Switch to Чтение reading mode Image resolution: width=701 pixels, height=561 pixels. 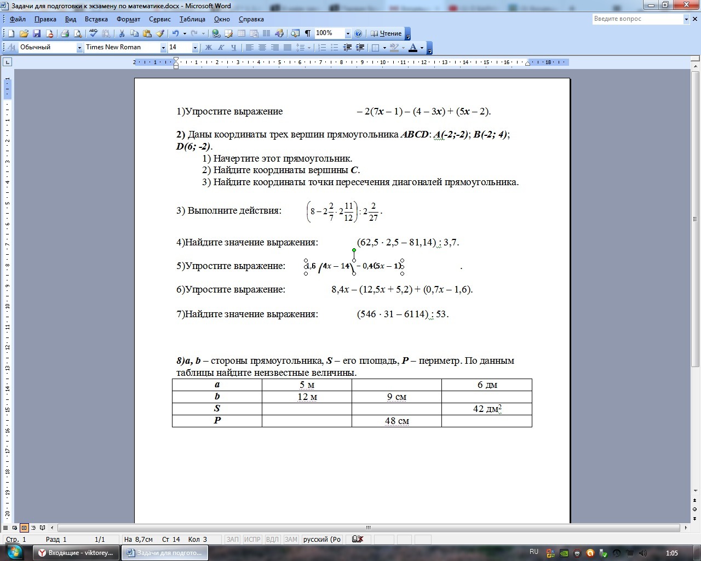pyautogui.click(x=386, y=33)
